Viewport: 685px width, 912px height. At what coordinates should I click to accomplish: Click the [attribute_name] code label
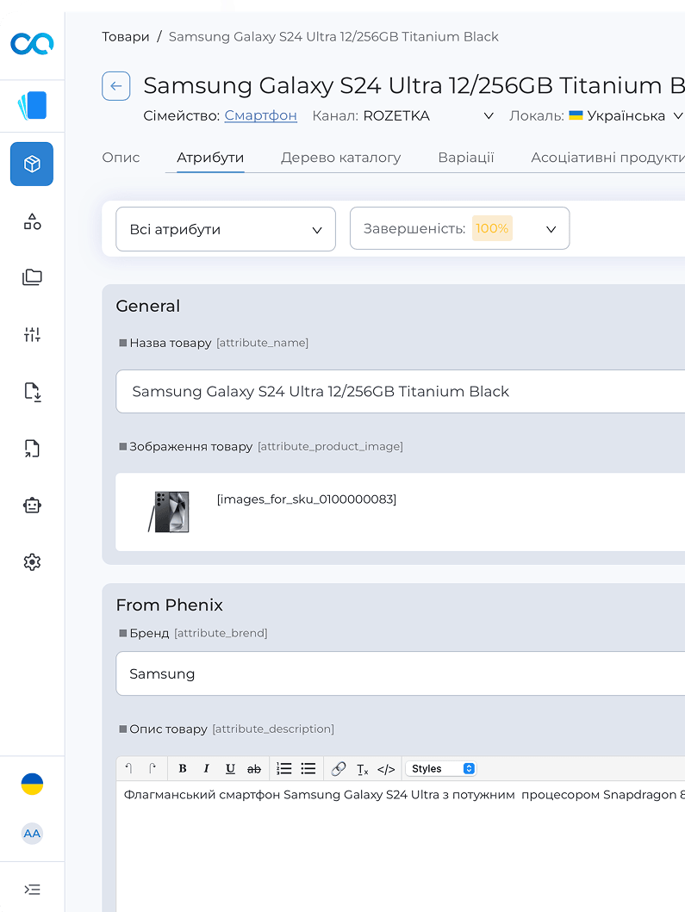click(263, 343)
